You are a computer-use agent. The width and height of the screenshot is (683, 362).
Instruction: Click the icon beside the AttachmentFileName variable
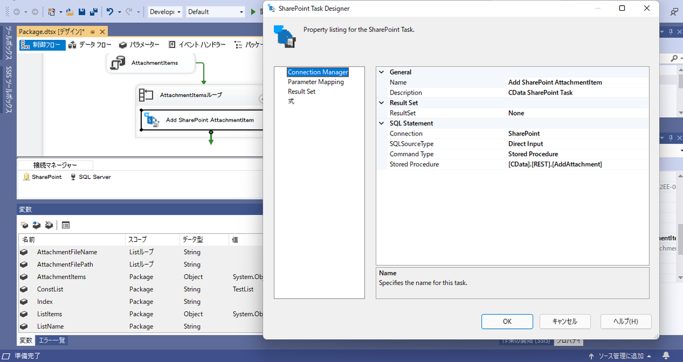pyautogui.click(x=24, y=252)
